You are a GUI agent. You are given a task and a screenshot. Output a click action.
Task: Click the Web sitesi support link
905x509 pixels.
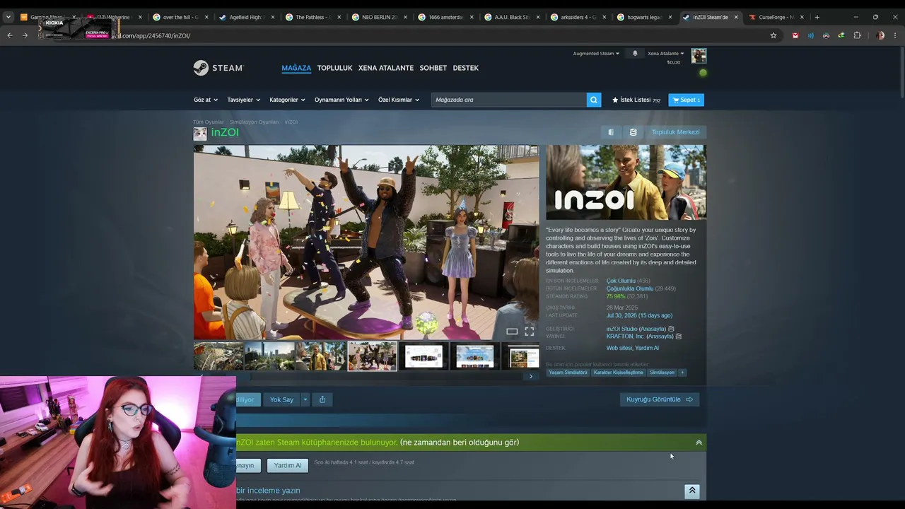[619, 348]
